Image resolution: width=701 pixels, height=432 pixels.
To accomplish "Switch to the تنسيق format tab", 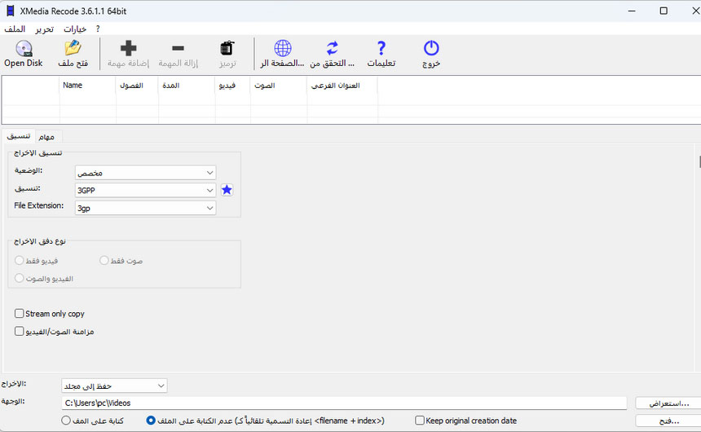I will 18,136.
